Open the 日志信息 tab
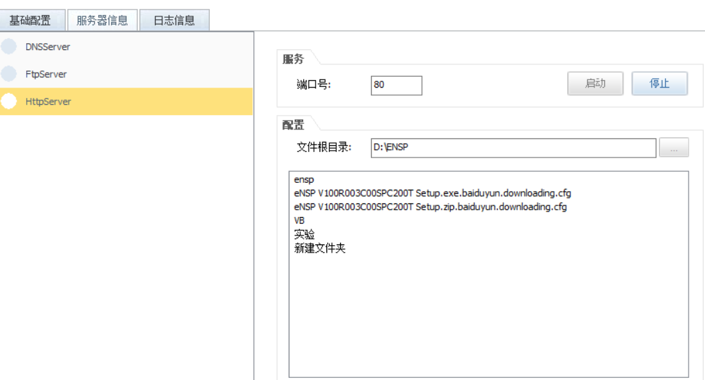705x380 pixels. pos(174,20)
